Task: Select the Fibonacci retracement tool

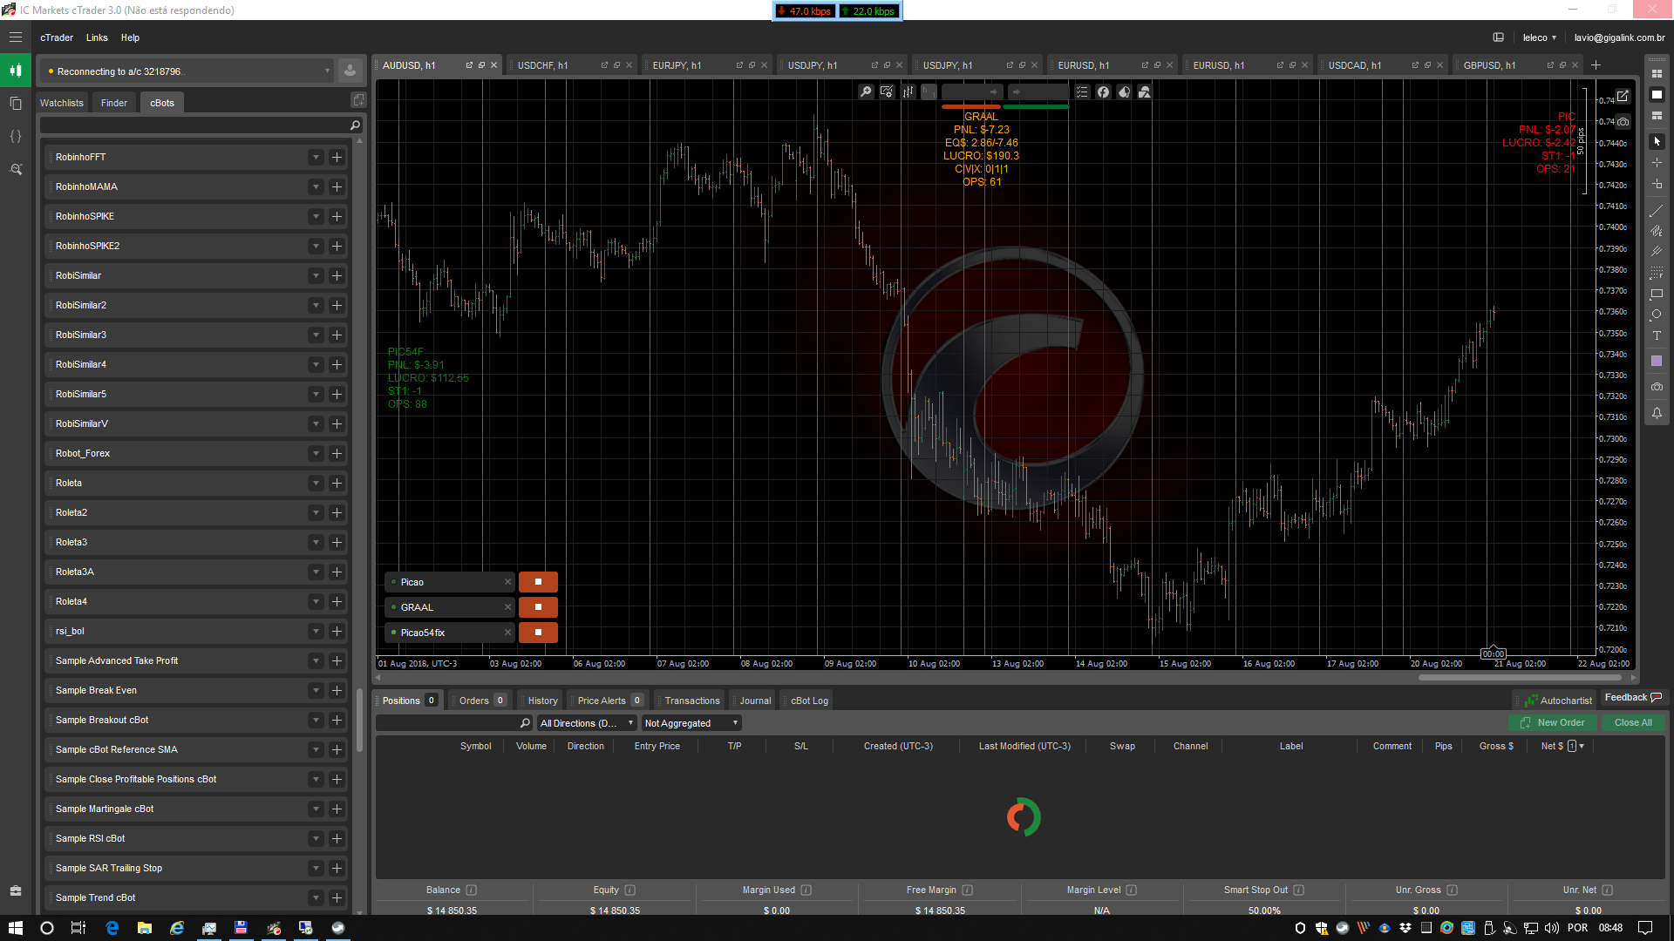Action: click(x=1657, y=273)
